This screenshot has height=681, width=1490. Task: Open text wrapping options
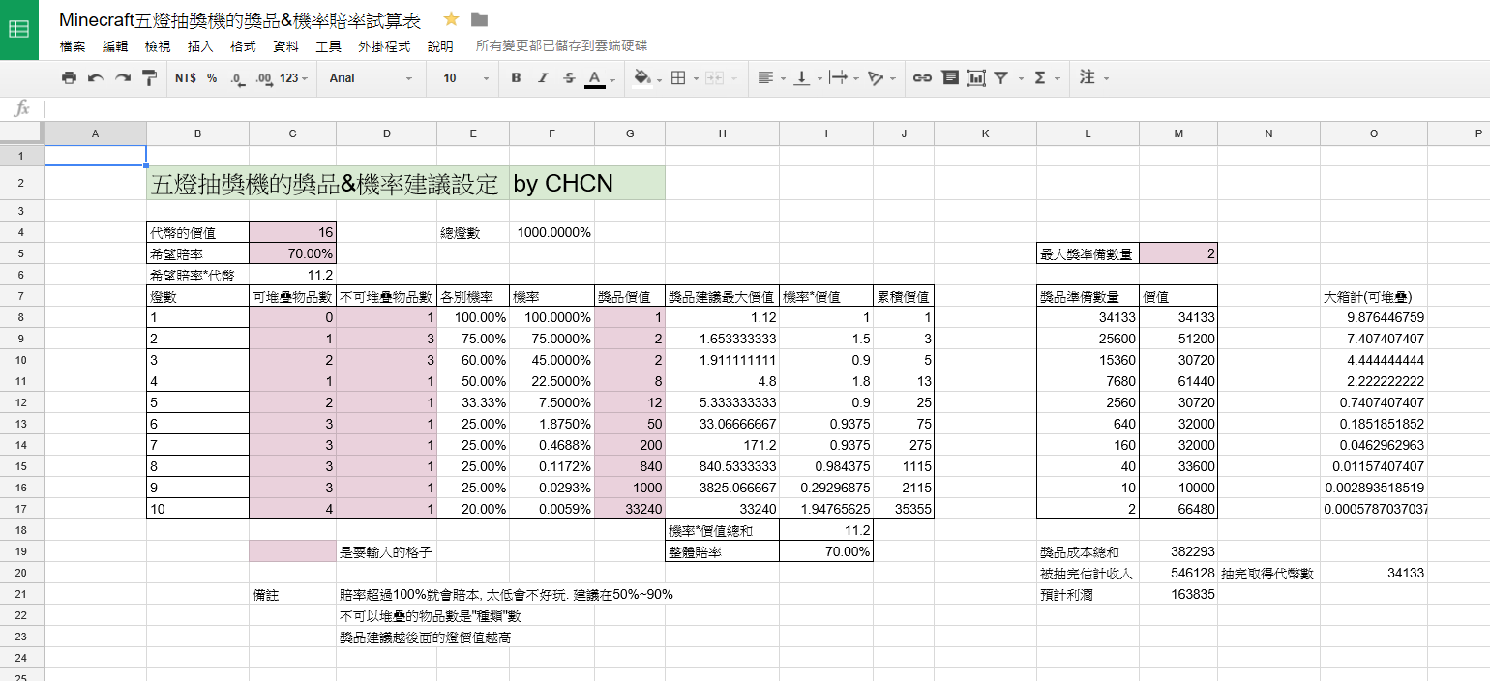844,78
